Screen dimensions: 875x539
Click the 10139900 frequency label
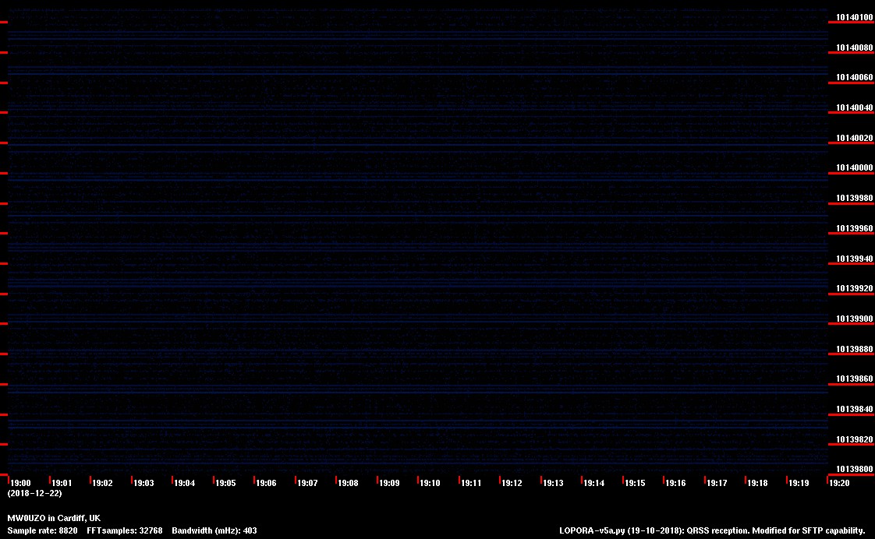tap(855, 319)
